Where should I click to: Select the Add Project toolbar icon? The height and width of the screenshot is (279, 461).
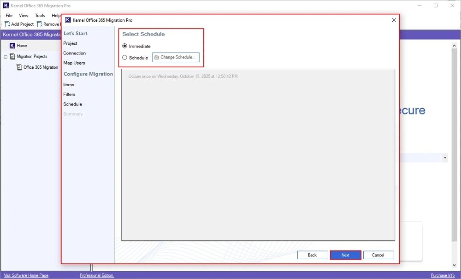[x=6, y=24]
